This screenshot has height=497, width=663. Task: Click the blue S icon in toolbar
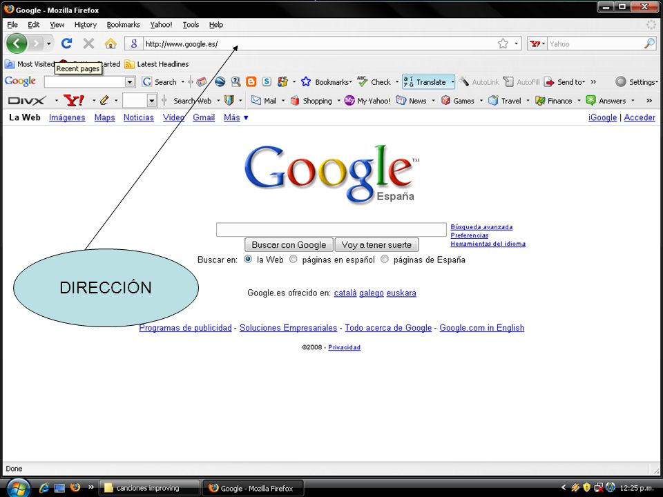267,81
